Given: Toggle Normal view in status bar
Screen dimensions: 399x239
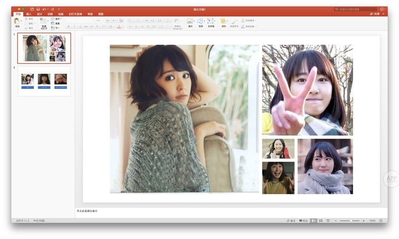Looking at the screenshot, I should [314, 221].
